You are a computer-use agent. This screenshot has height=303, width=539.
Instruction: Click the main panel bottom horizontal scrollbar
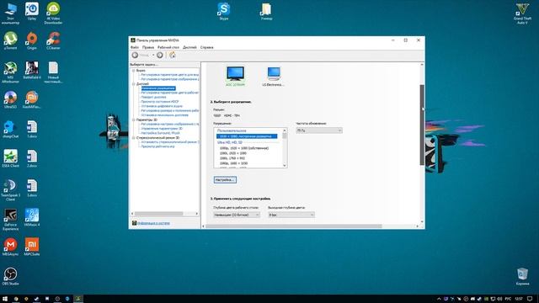point(294,226)
